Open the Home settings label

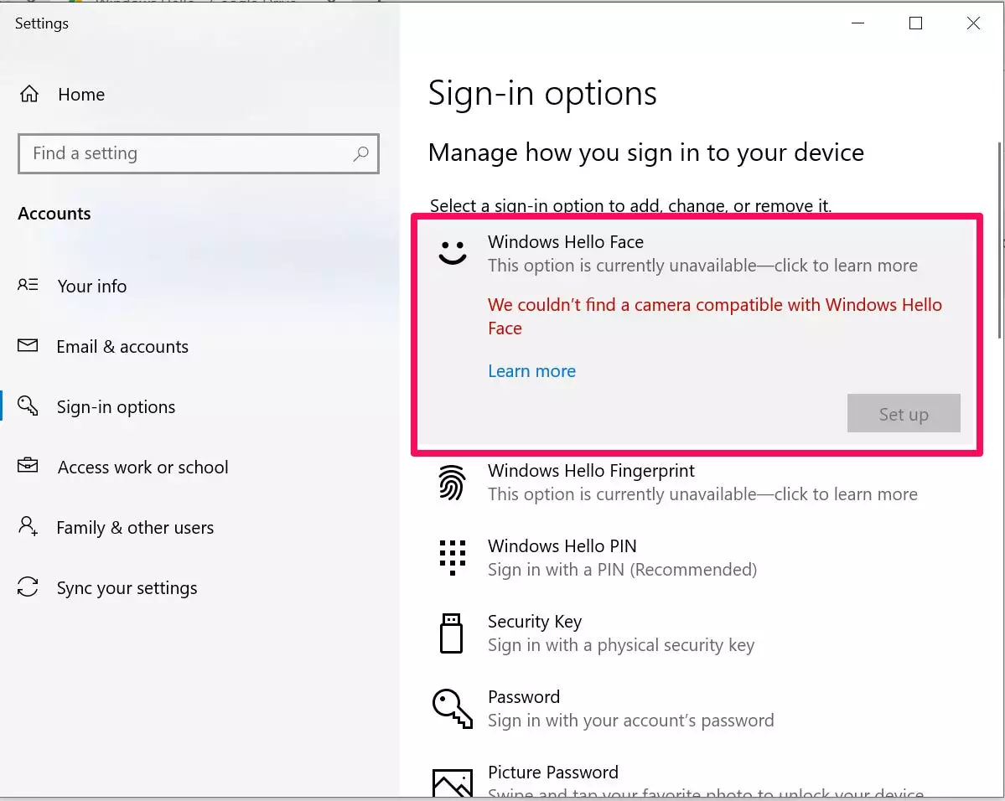coord(81,94)
